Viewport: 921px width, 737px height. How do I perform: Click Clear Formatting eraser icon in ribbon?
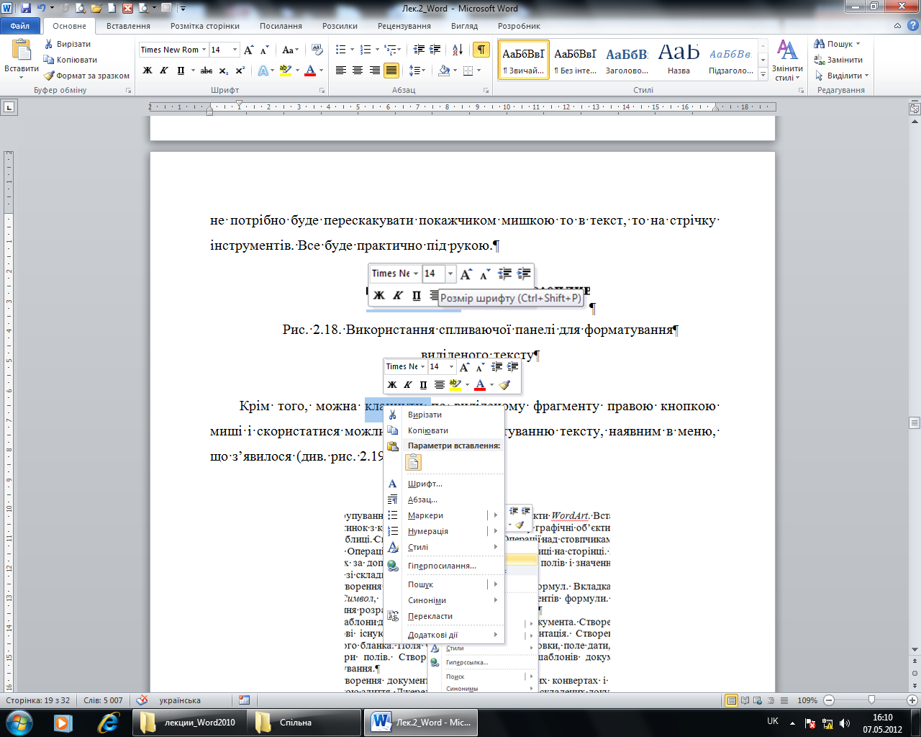[x=317, y=50]
